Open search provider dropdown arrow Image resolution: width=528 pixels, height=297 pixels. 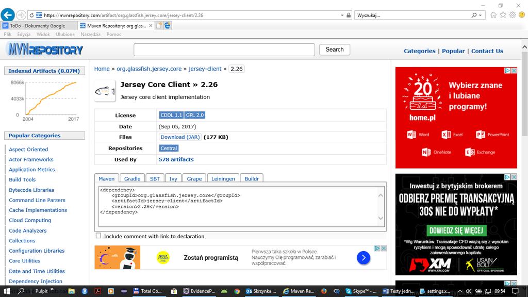pyautogui.click(x=481, y=15)
